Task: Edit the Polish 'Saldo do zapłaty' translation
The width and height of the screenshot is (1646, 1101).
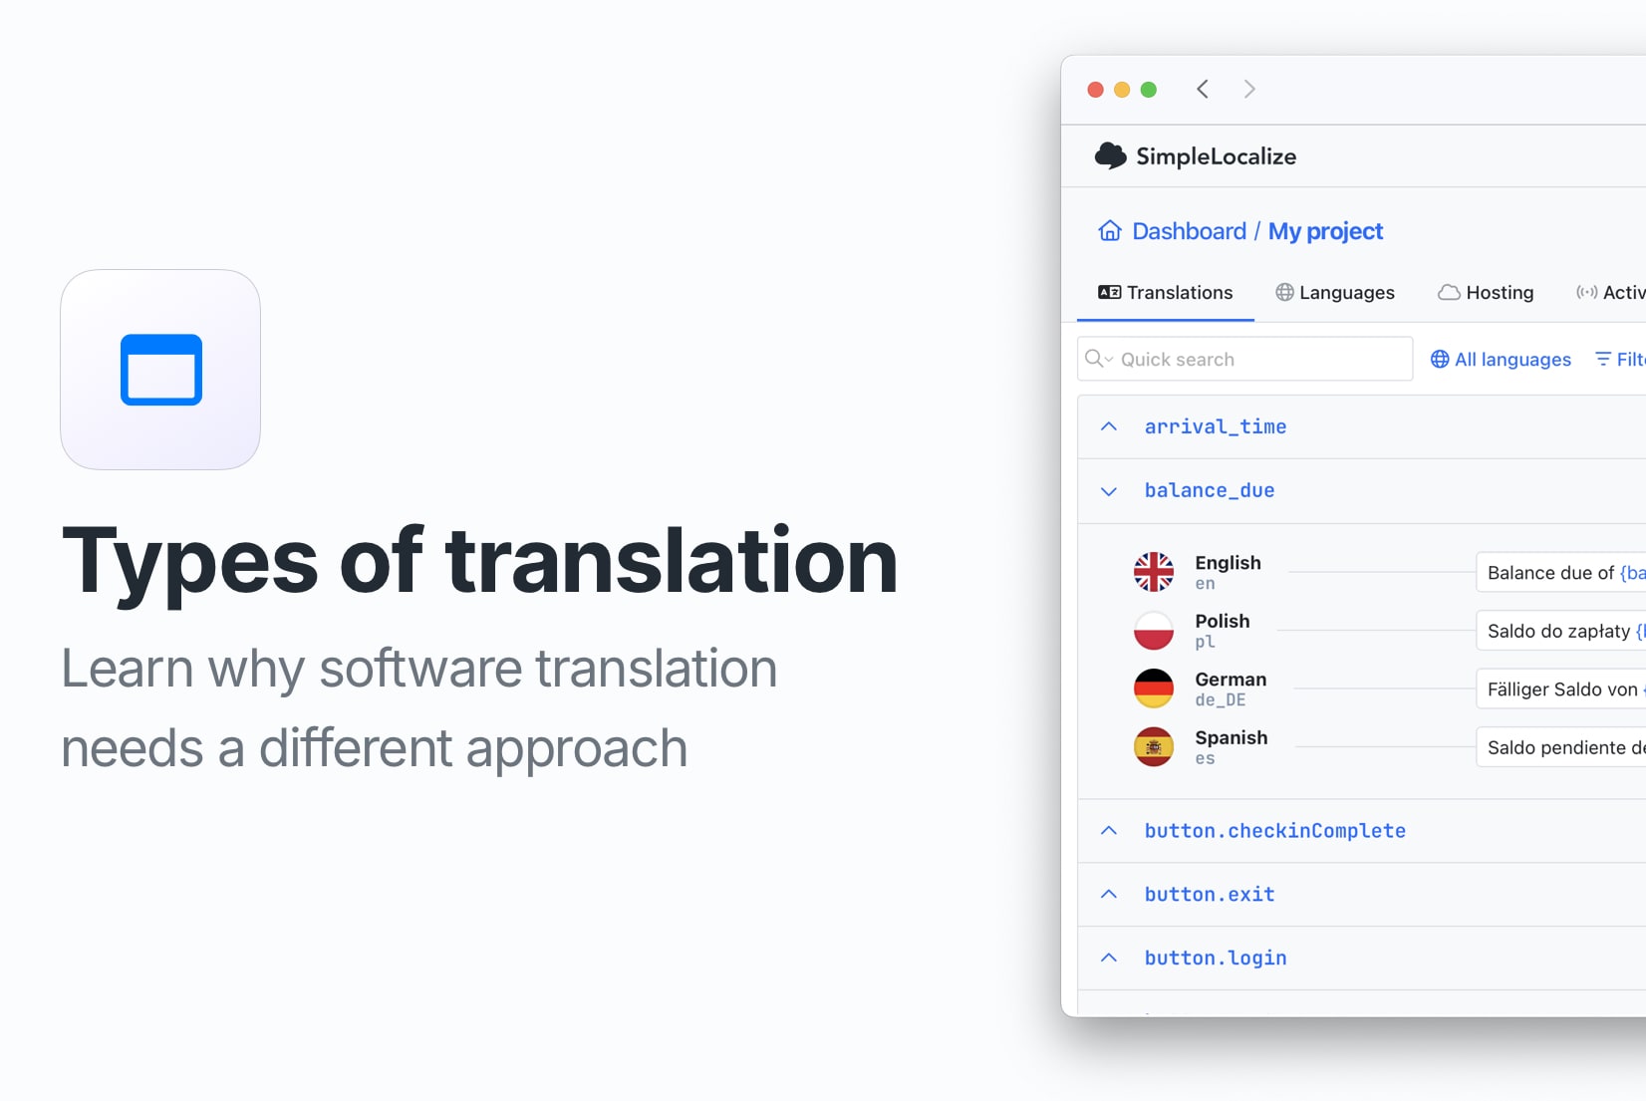Action: [1561, 631]
